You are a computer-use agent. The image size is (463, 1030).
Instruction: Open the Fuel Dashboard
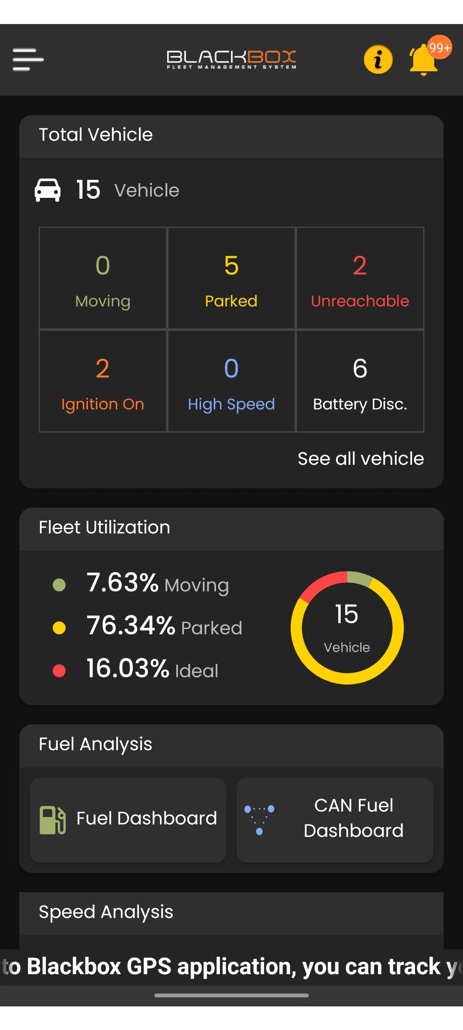(x=128, y=820)
